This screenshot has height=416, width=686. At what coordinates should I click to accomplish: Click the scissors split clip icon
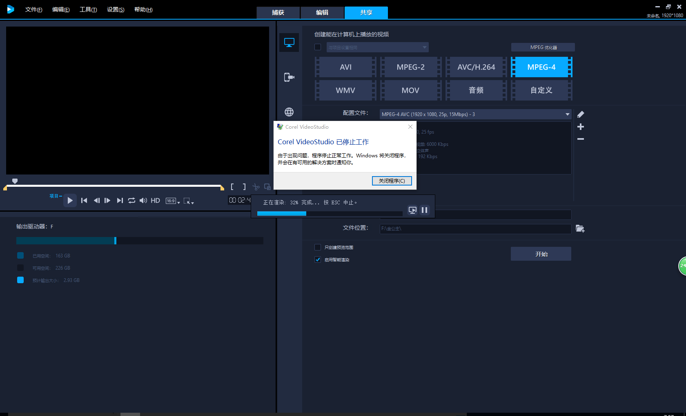[x=256, y=187]
